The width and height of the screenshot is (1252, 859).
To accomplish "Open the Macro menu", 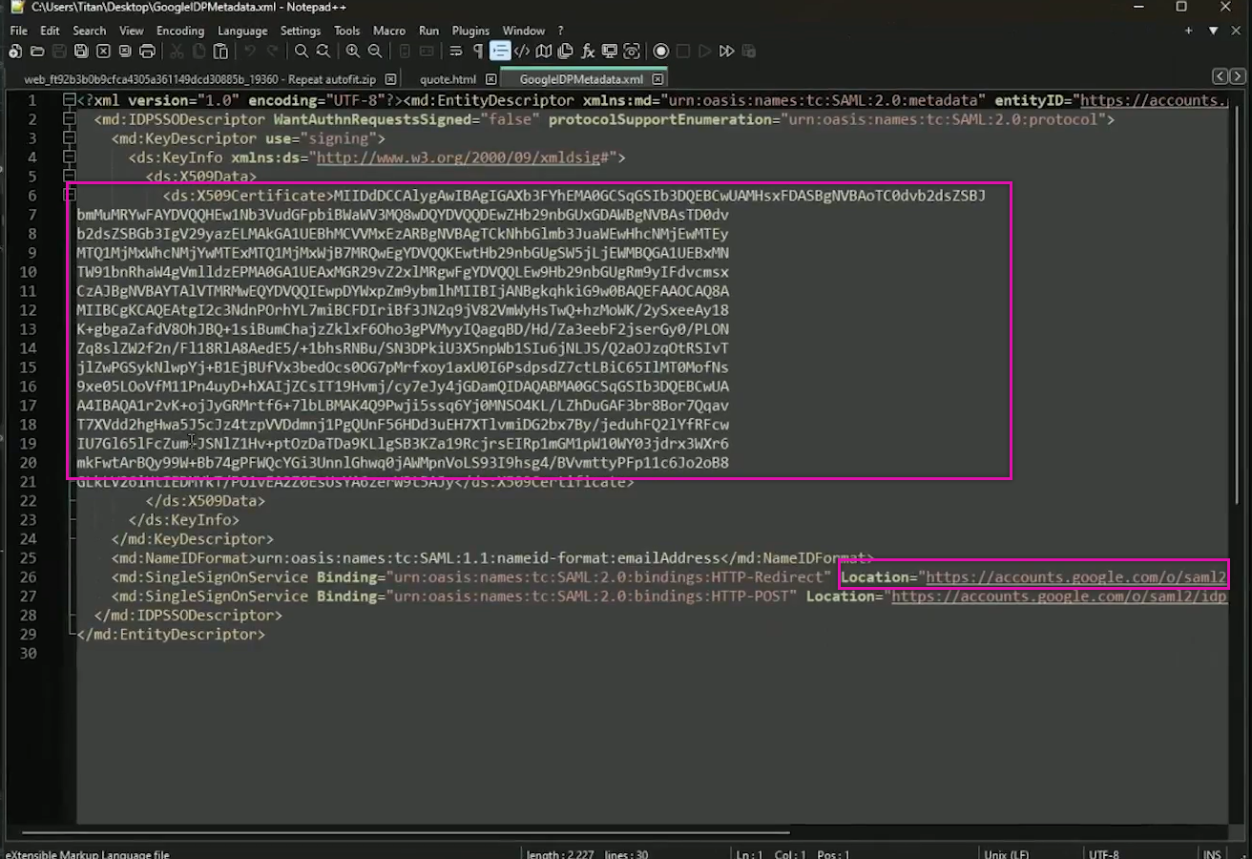I will pyautogui.click(x=389, y=31).
